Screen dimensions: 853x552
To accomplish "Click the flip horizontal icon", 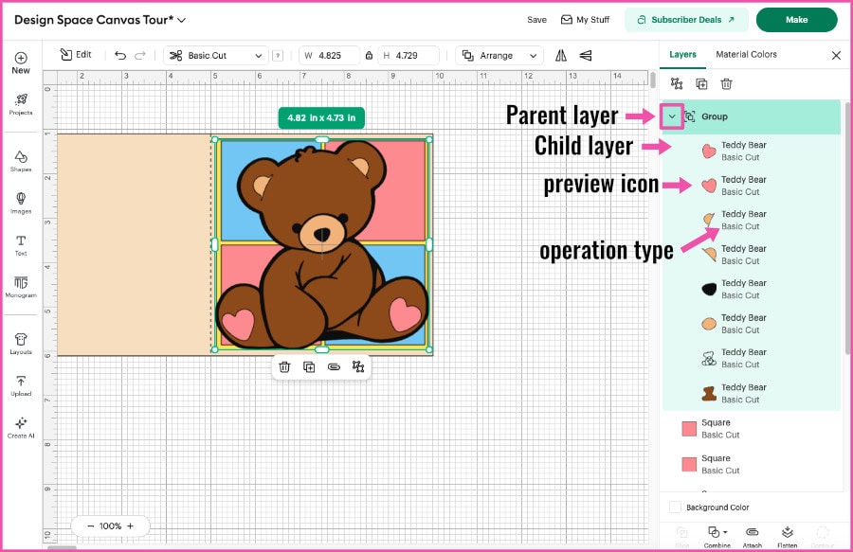I will tap(561, 56).
